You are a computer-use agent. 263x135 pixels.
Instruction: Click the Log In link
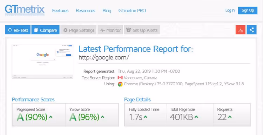[x=230, y=10]
